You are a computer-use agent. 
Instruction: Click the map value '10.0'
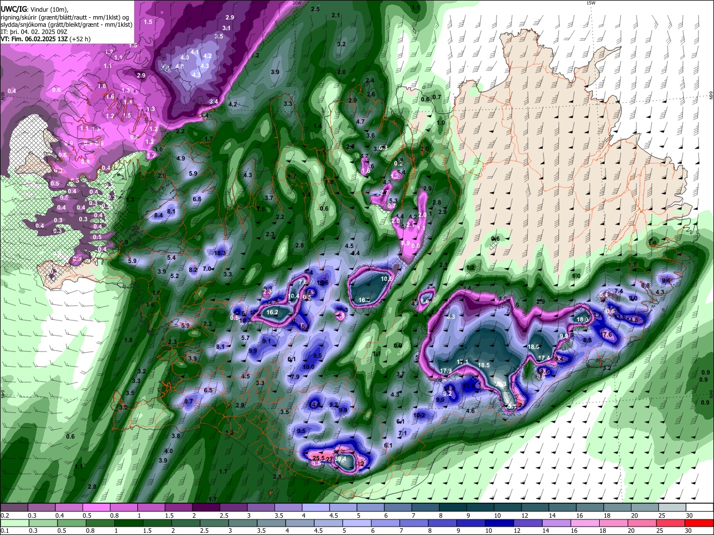pyautogui.click(x=308, y=367)
